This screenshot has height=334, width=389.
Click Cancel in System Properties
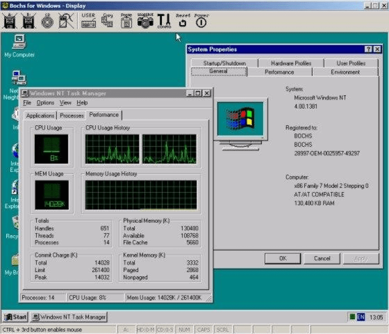322,258
